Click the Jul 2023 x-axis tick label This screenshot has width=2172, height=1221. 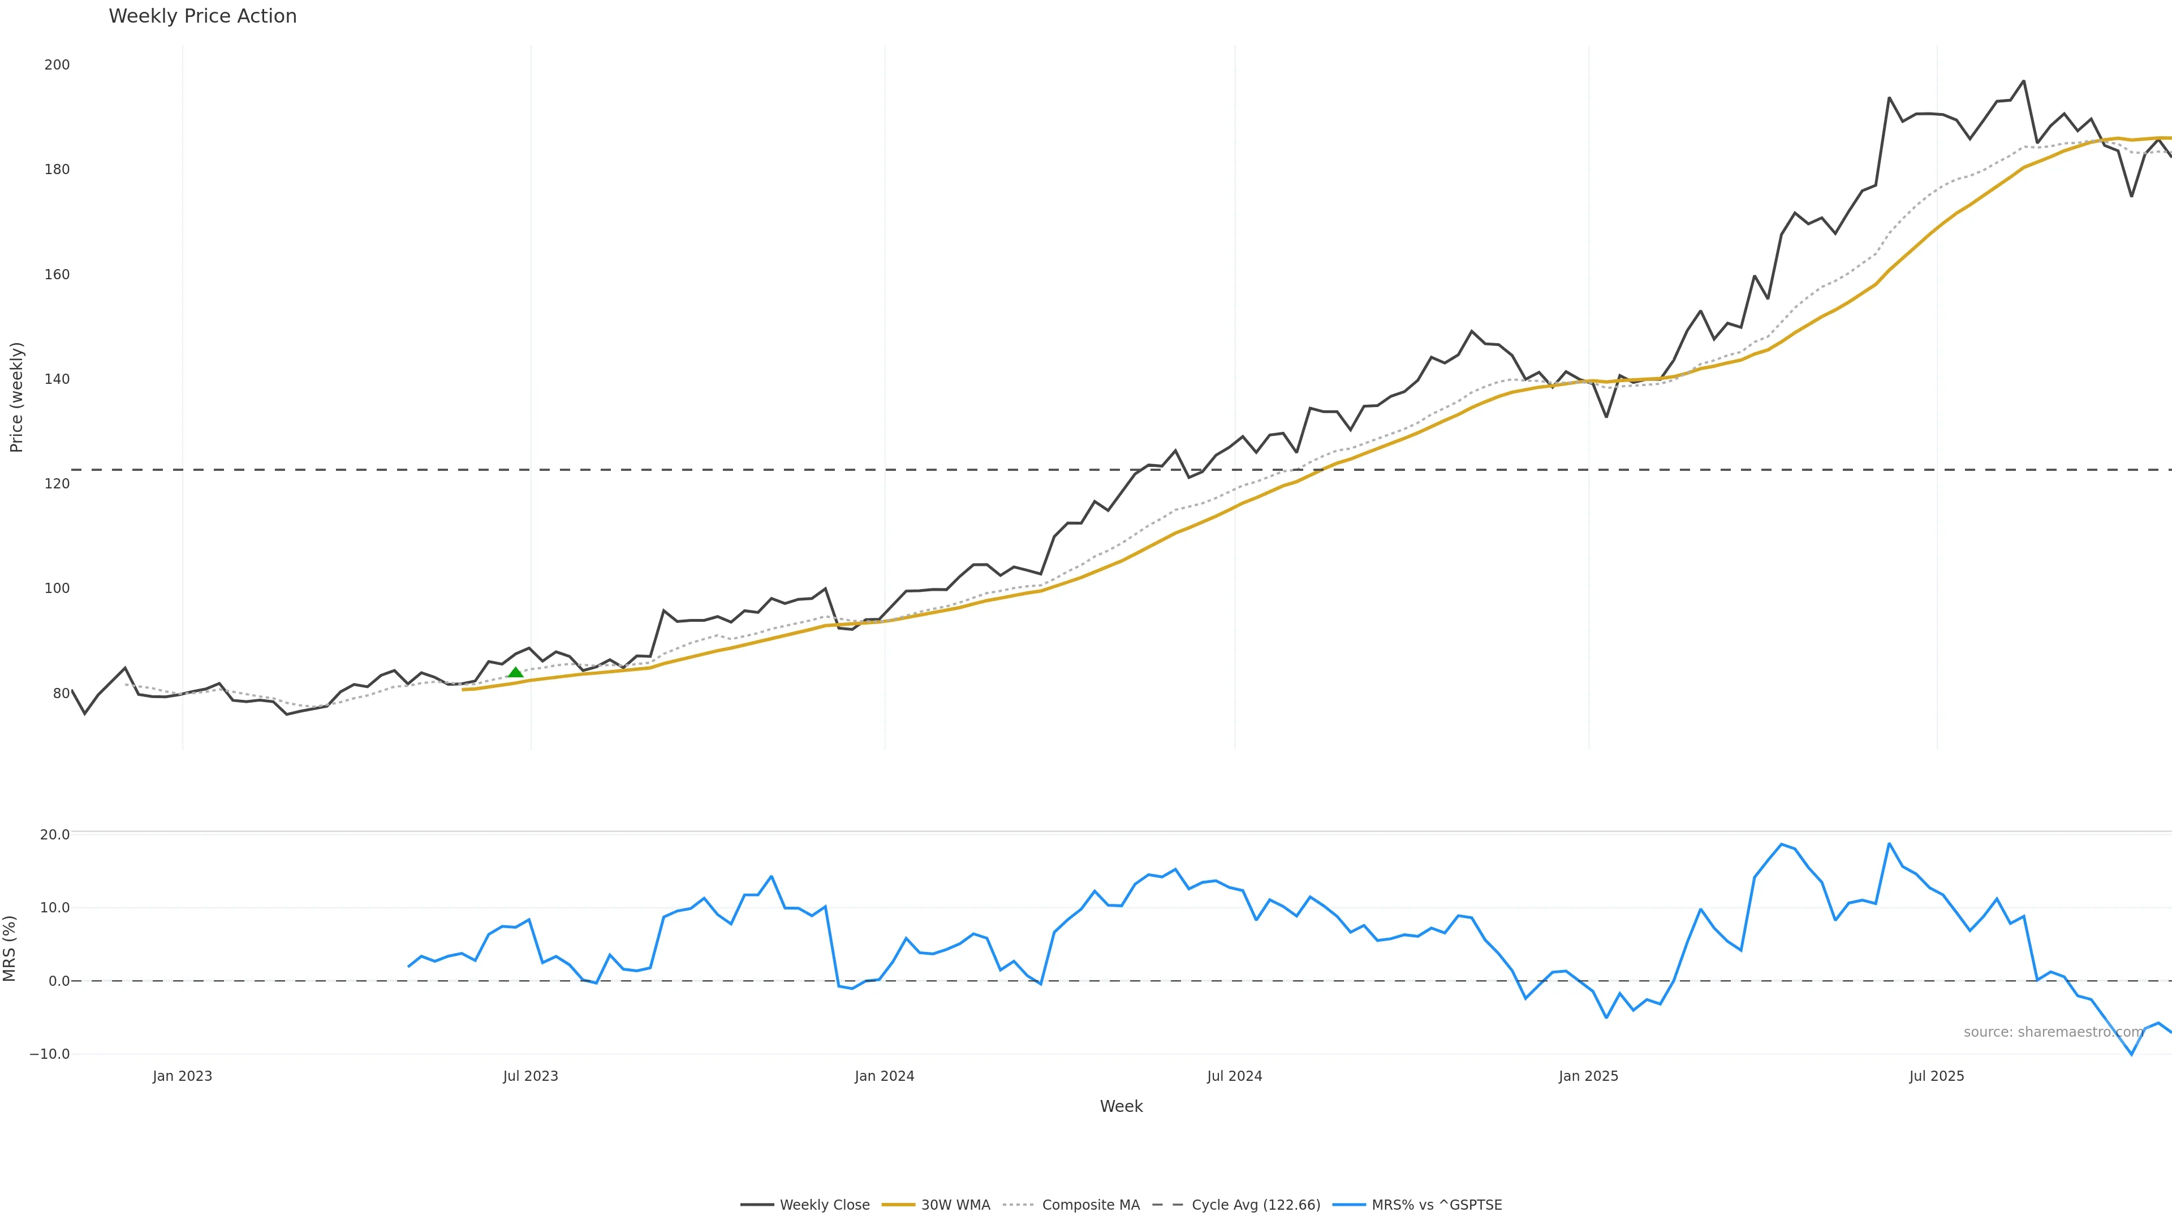pyautogui.click(x=531, y=1076)
